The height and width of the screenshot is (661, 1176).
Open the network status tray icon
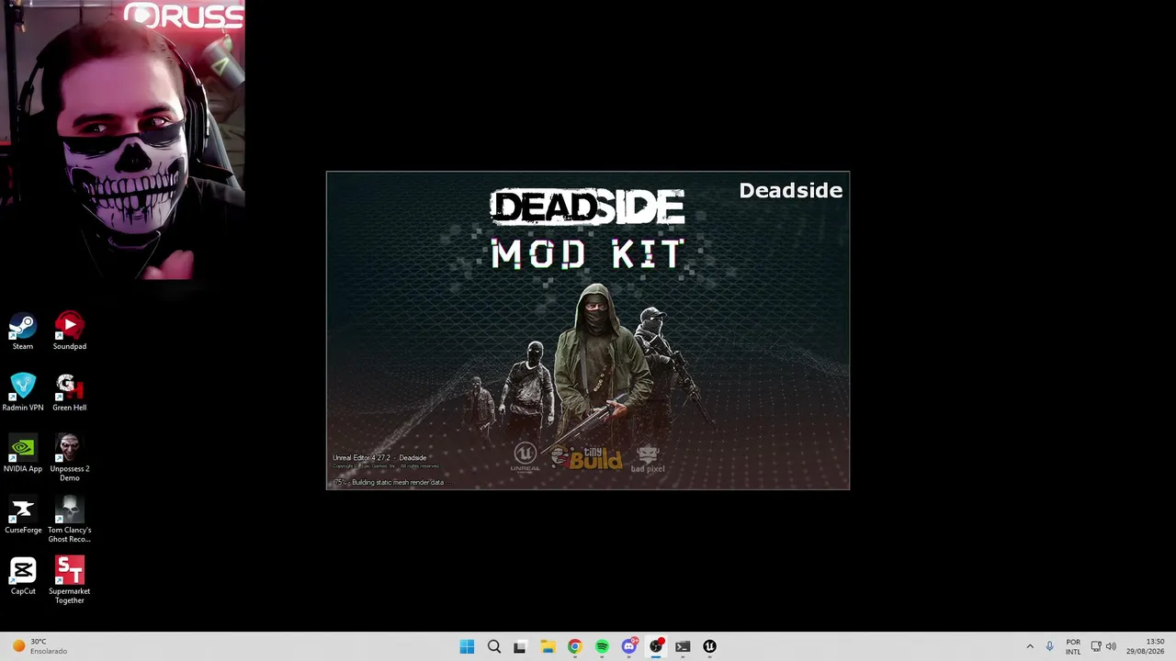(x=1096, y=646)
